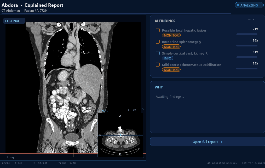Click the A orientation marker in axial view
The image size is (265, 168).
(120, 116)
